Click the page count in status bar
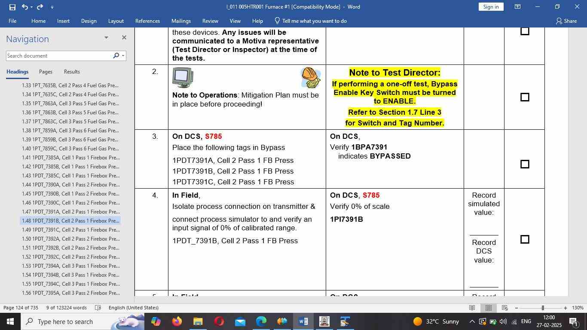 pos(21,308)
